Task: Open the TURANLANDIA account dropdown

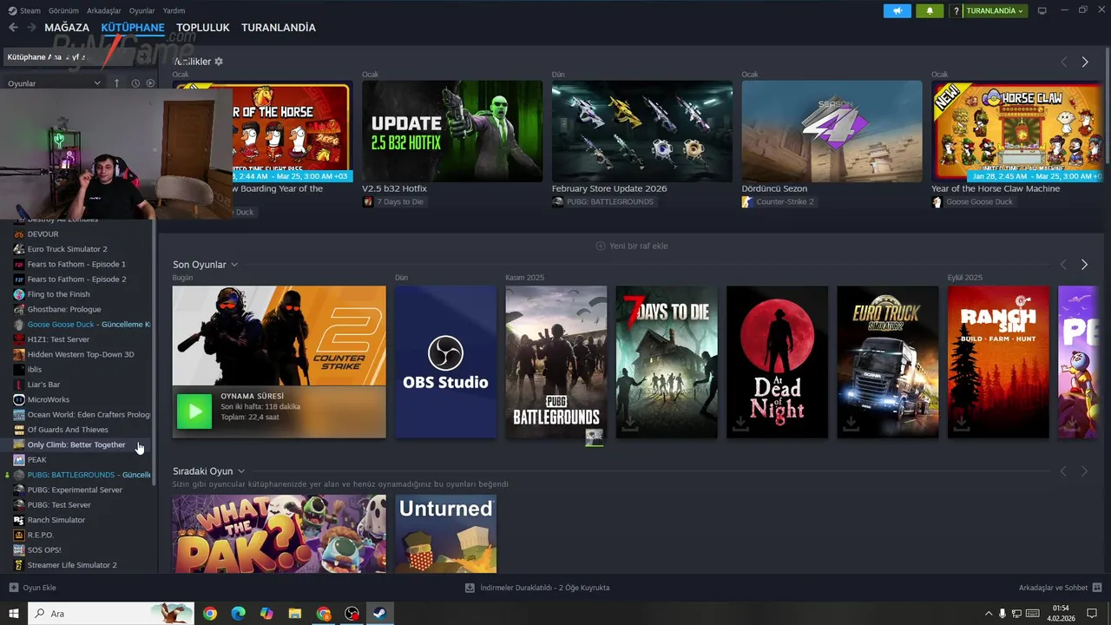Action: pyautogui.click(x=995, y=10)
